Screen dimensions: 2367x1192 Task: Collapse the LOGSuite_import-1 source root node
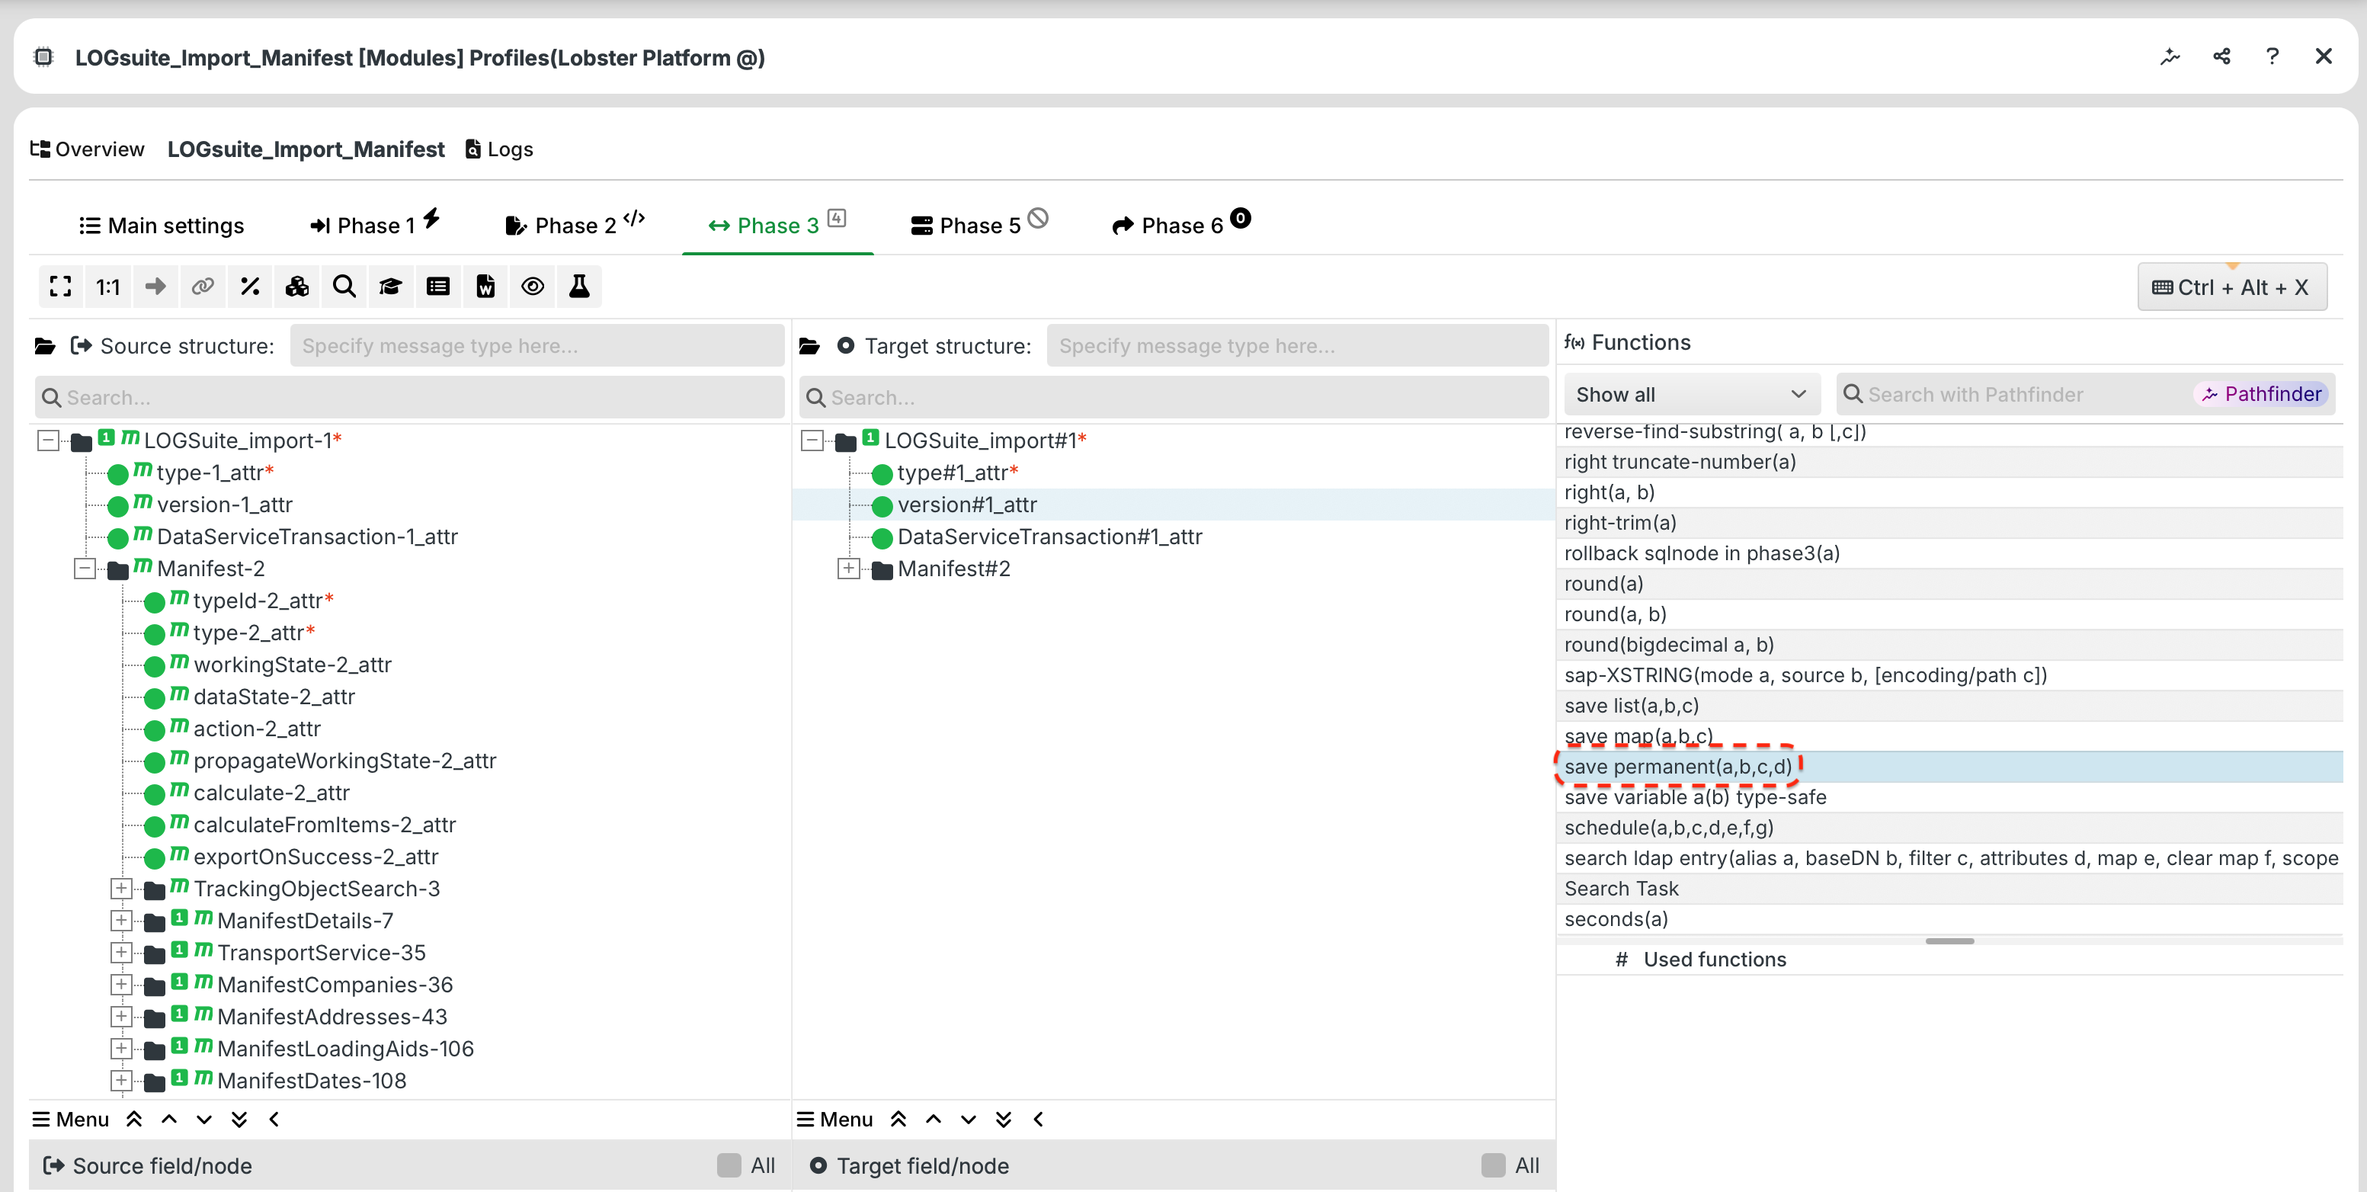pyautogui.click(x=48, y=441)
